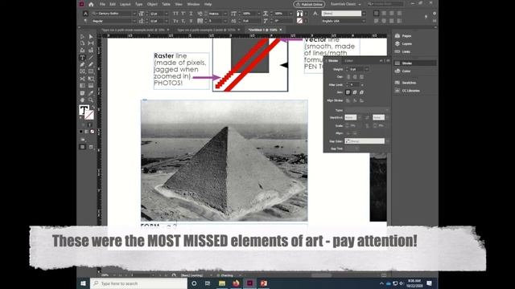Viewport: 515px width, 289px height.
Task: Select the Free Transform tool
Action: point(91,79)
